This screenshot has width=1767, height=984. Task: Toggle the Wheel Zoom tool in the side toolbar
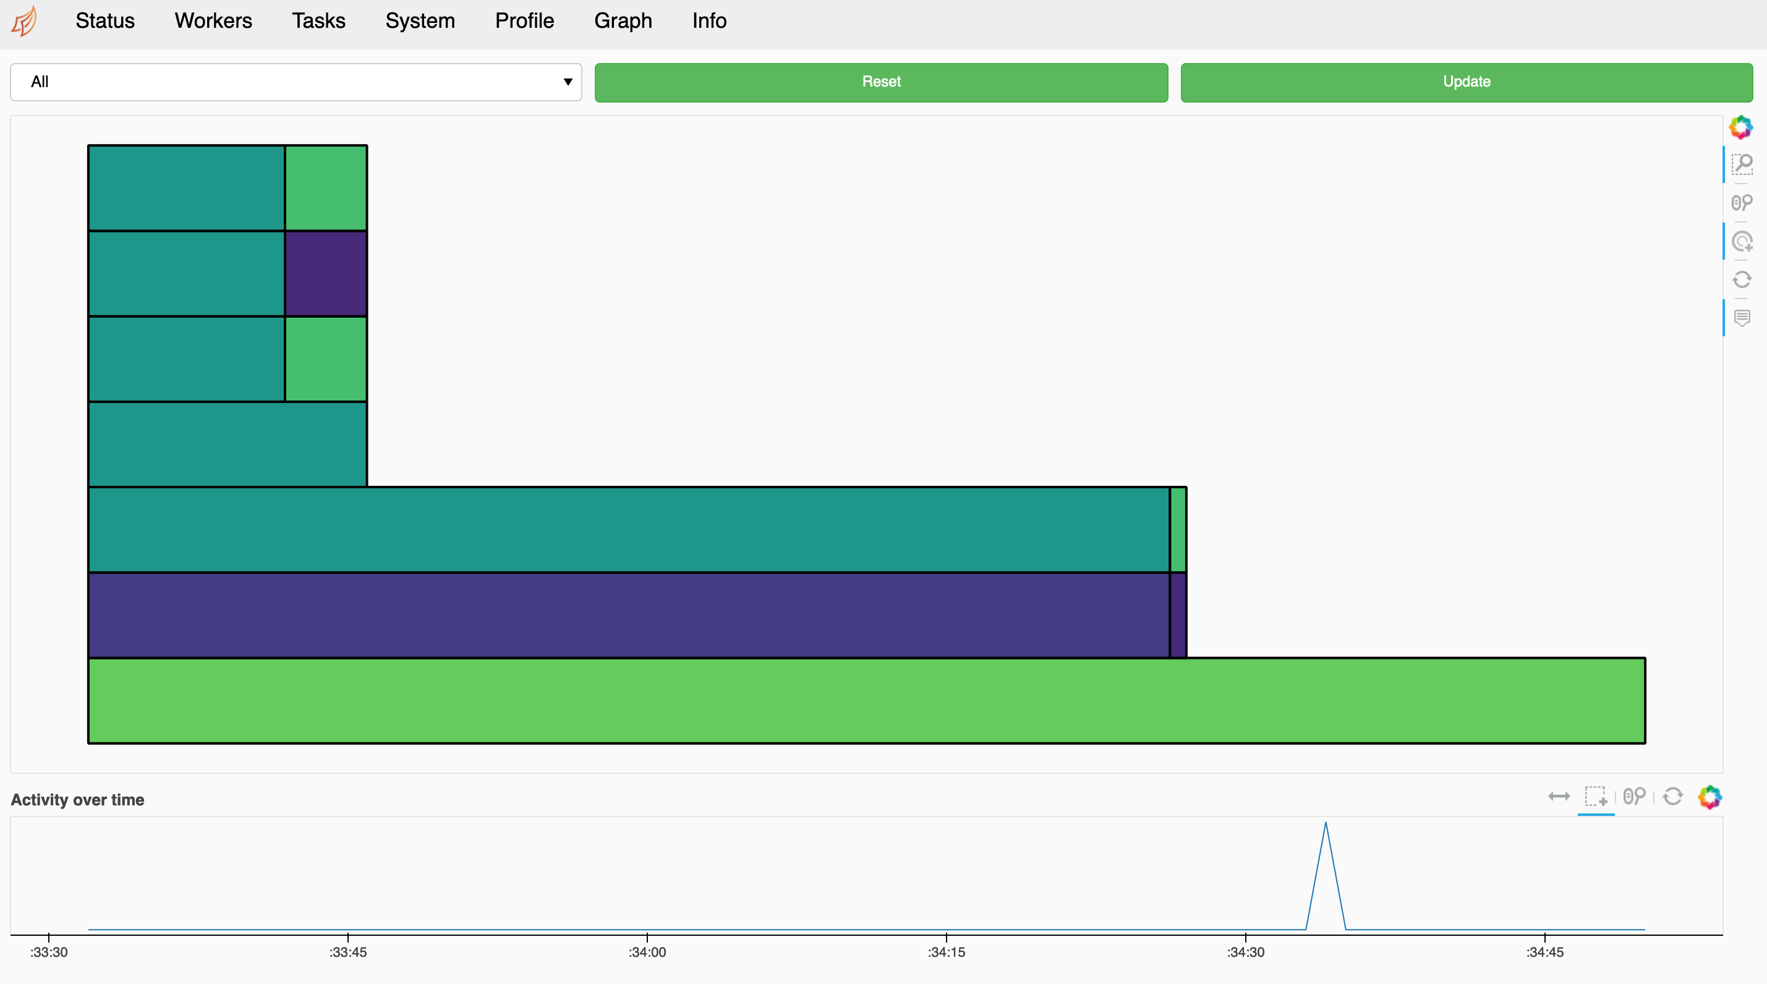click(x=1742, y=202)
